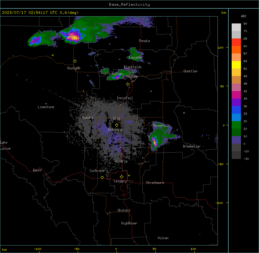Select the Okotoks label
This screenshot has height=253, width=259.
click(x=124, y=210)
